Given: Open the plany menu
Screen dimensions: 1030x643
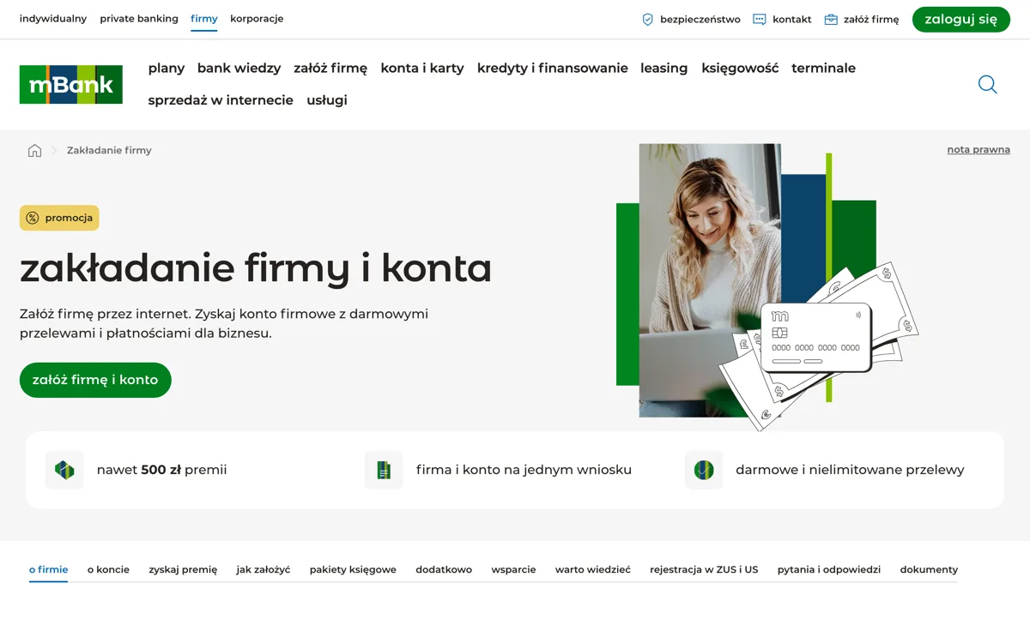Looking at the screenshot, I should [x=167, y=68].
